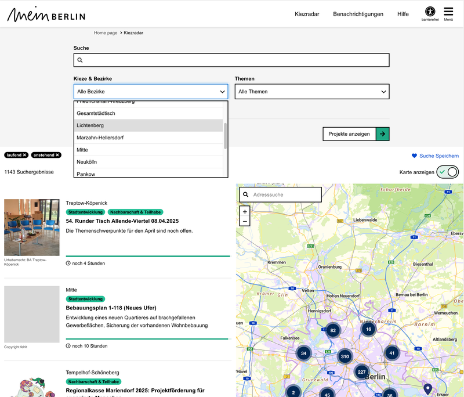Click clock icon beside noch 10 Stunden
The image size is (464, 397).
click(x=68, y=346)
